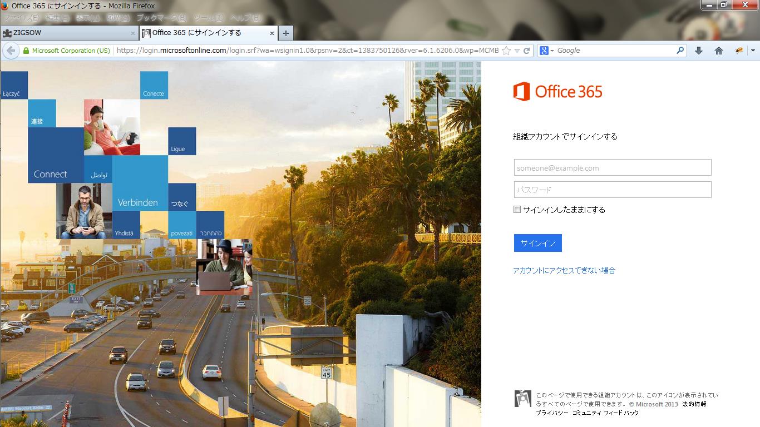Image resolution: width=760 pixels, height=427 pixels.
Task: Open the Downloads arrow icon
Action: coord(699,51)
